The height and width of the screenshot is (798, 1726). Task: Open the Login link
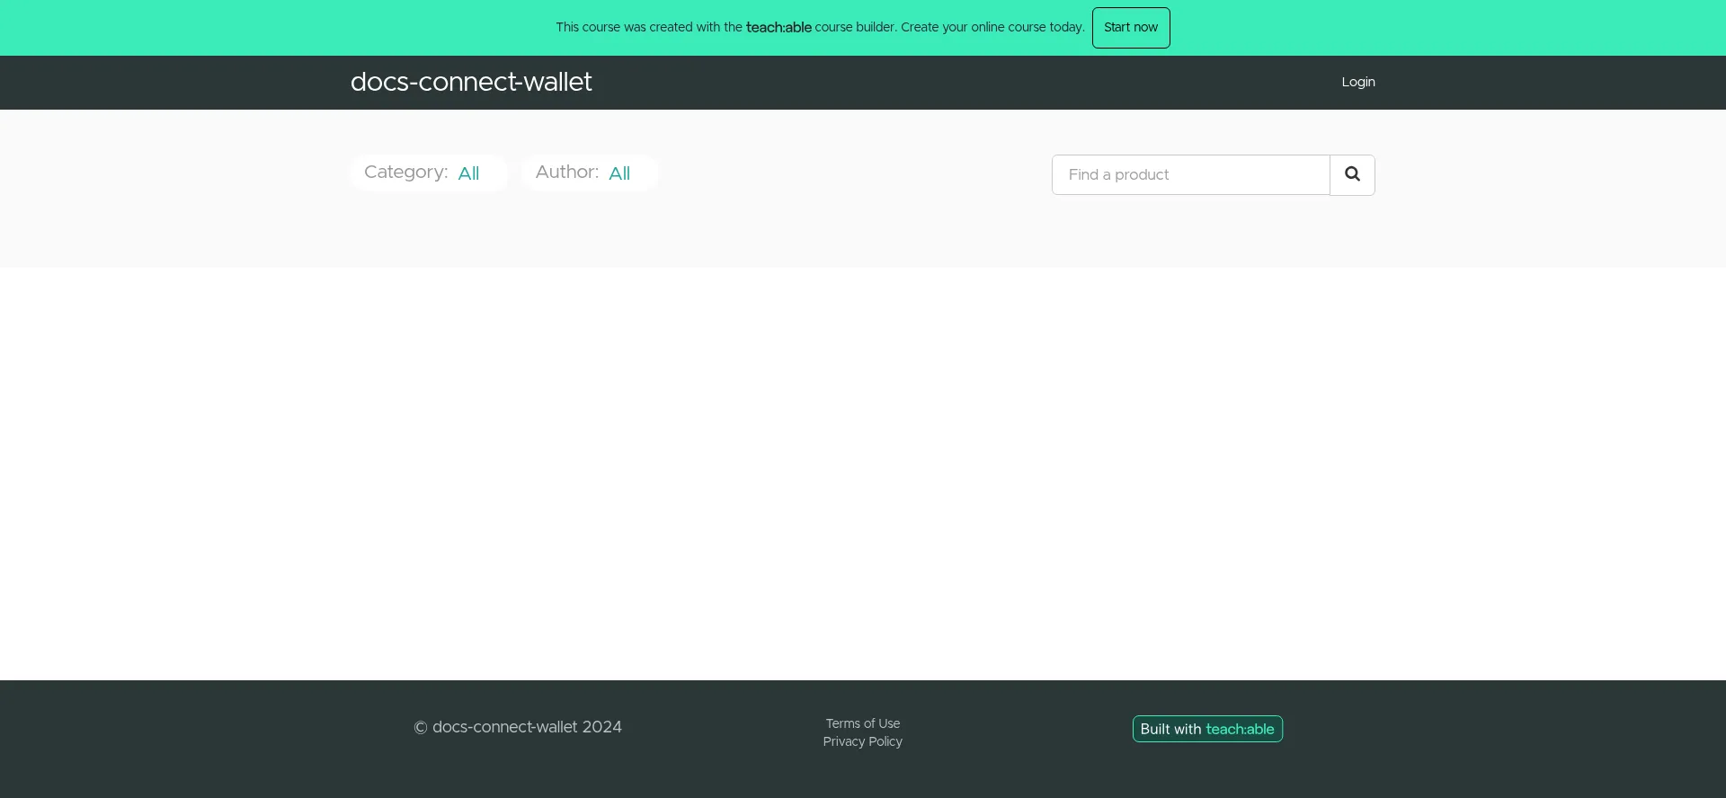pos(1358,82)
